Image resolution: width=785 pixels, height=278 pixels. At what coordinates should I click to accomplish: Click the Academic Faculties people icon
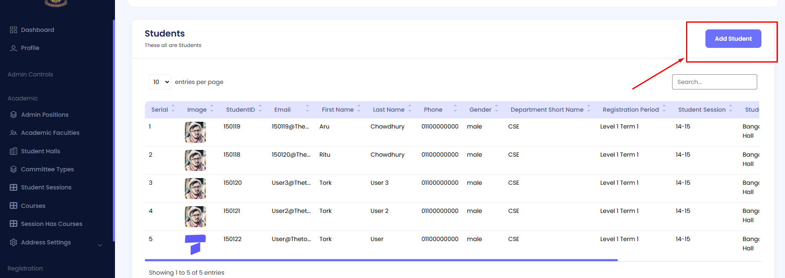tap(13, 133)
